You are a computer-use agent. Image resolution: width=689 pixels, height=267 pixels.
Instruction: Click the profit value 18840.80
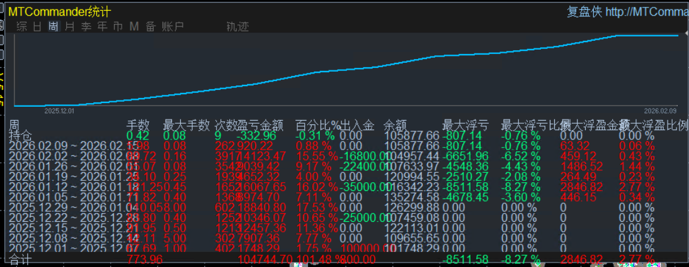coord(262,208)
